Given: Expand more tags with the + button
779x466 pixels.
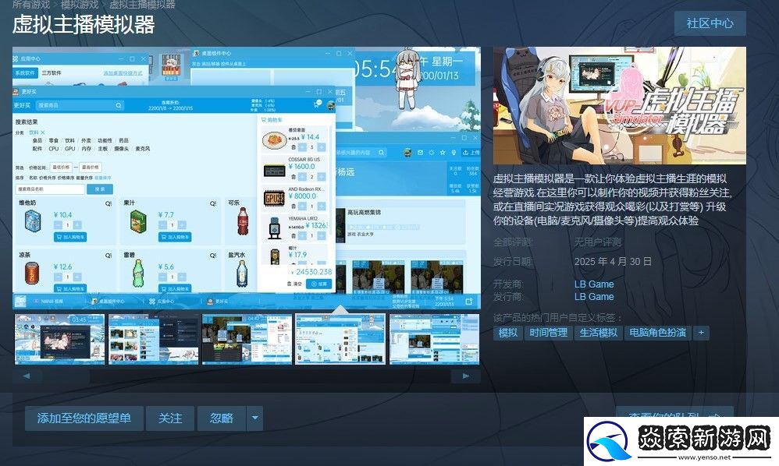Looking at the screenshot, I should point(700,333).
